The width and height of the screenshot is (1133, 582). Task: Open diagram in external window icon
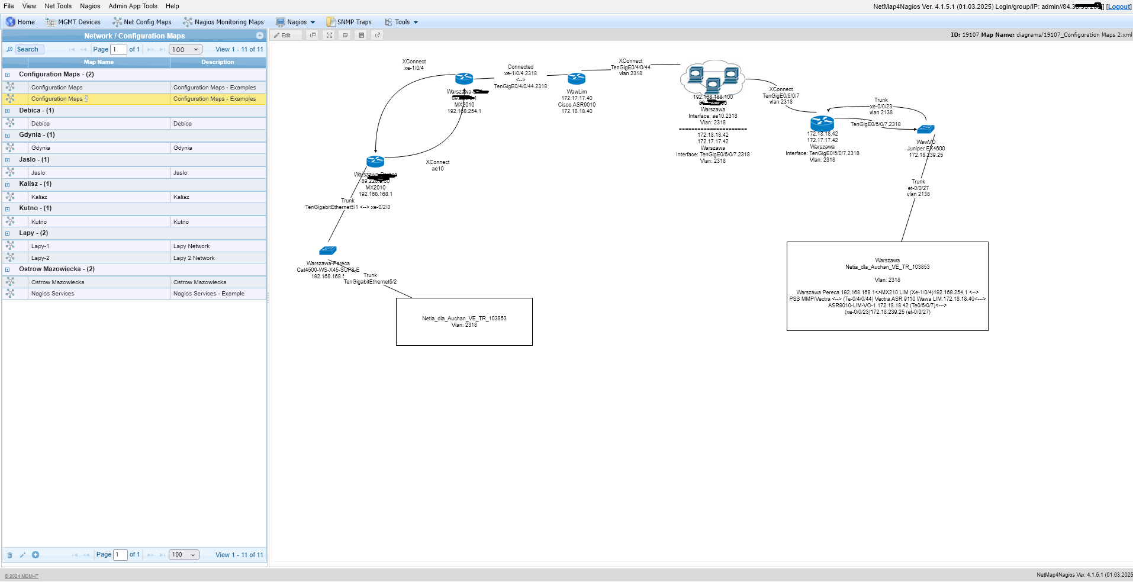pos(377,36)
